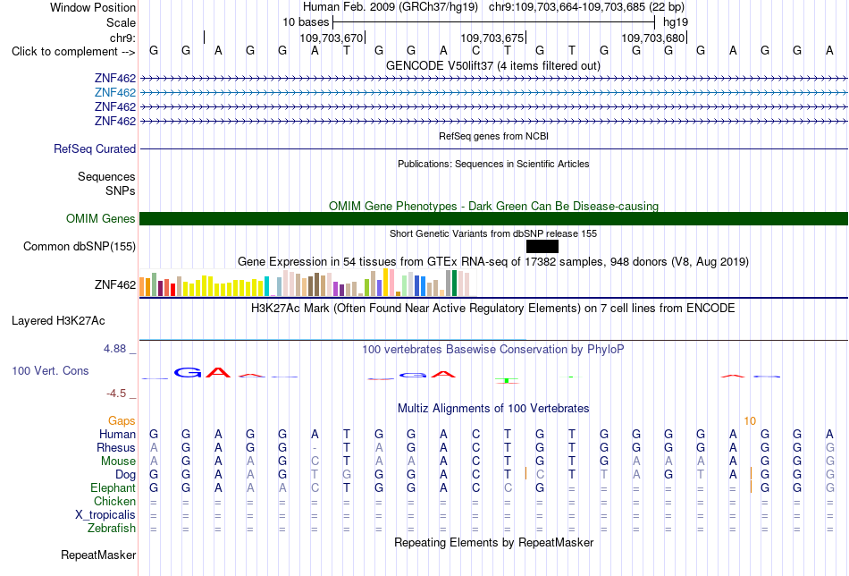
Task: Click the "Human Feb. 2009 (GRCh37/hg19)" assembly text
Action: click(391, 7)
